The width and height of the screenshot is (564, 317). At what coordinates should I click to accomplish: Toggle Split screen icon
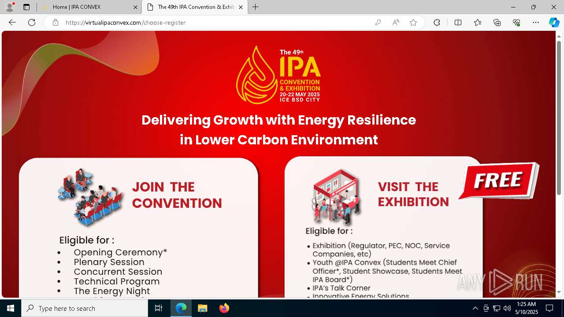coord(458,22)
